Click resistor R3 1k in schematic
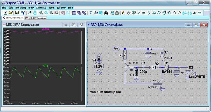This screenshot has height=112, width=211. 125,54
